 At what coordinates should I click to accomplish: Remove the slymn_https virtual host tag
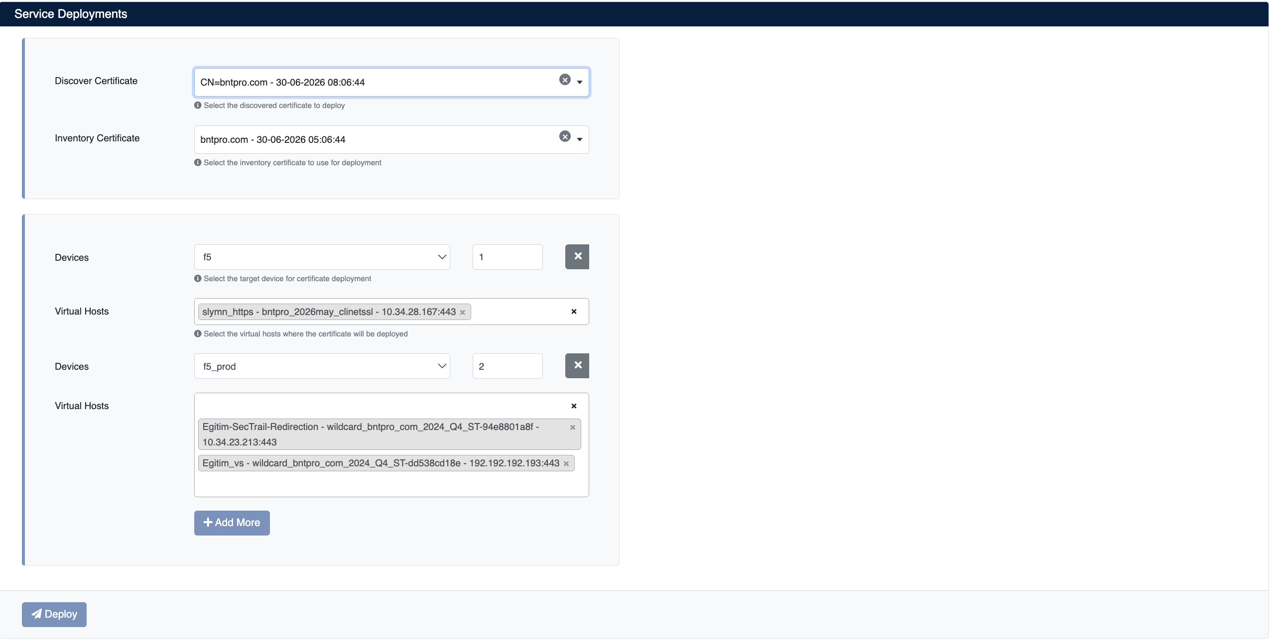463,313
